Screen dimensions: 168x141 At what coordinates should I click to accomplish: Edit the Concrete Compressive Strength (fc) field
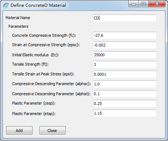125,35
